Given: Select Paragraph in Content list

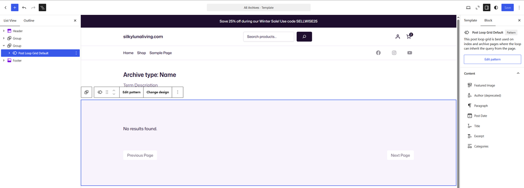Looking at the screenshot, I should click(x=492, y=106).
